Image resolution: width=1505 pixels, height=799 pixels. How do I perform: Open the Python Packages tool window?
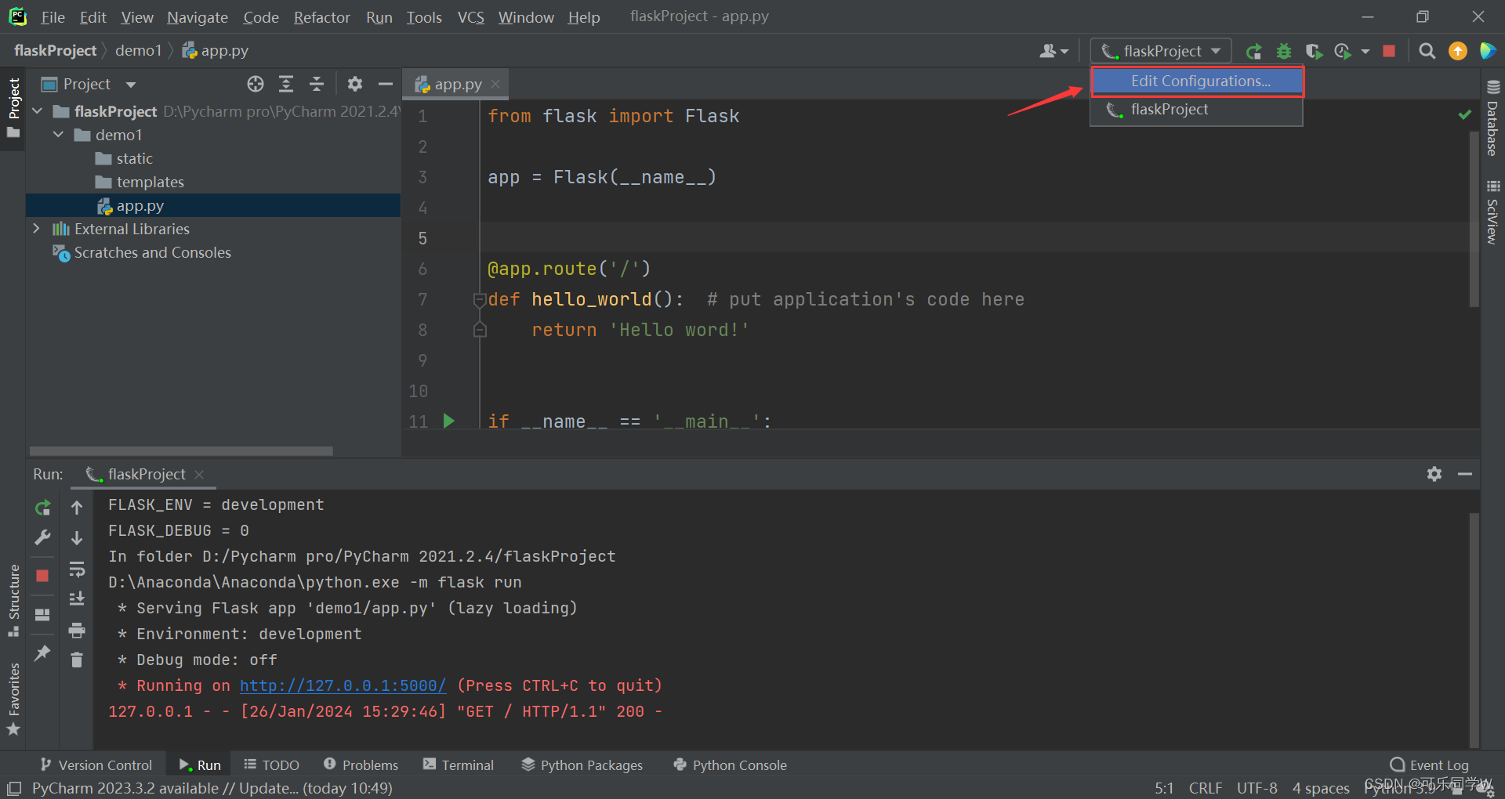(x=582, y=765)
